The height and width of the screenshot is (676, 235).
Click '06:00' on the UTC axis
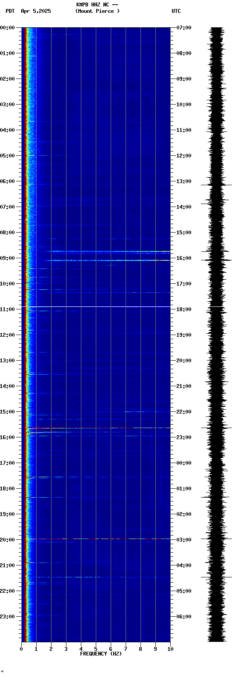[184, 617]
